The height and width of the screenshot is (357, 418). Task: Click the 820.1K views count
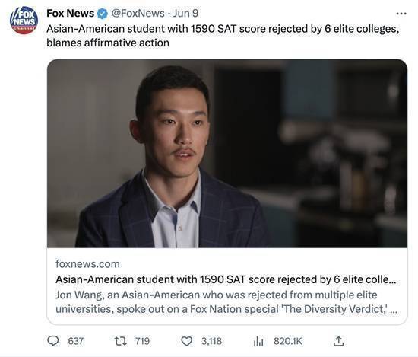(x=288, y=341)
